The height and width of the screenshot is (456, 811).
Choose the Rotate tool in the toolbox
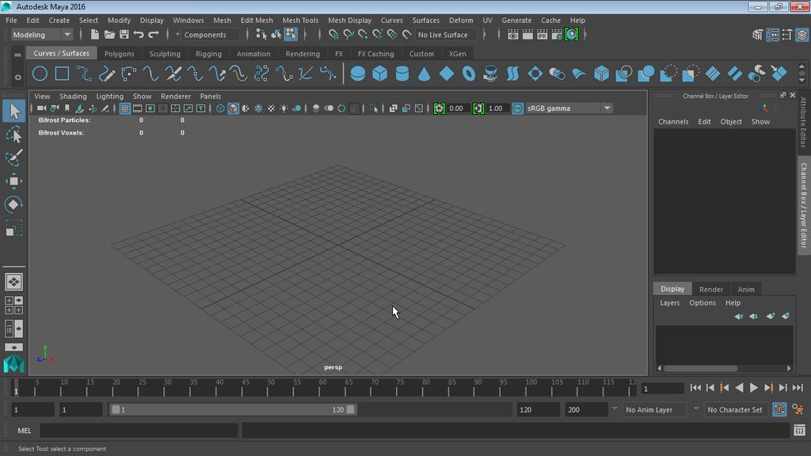coord(14,204)
